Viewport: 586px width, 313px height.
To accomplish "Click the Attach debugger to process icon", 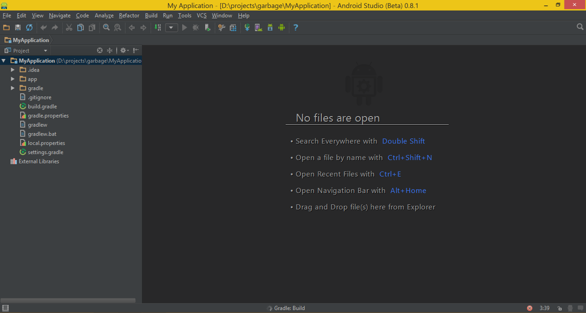I will [208, 28].
